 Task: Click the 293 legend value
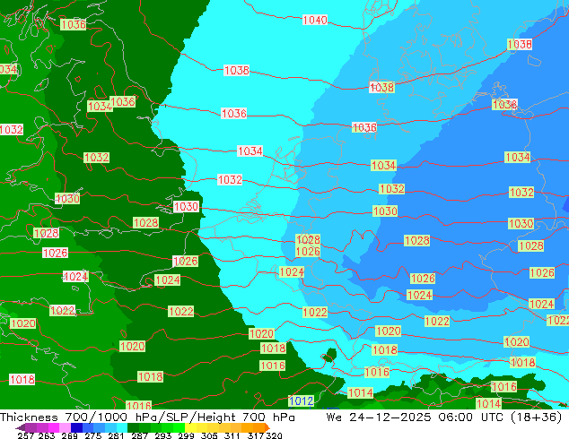click(163, 435)
